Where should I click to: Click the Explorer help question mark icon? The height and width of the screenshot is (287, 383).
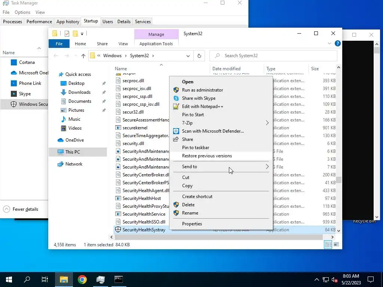point(338,43)
